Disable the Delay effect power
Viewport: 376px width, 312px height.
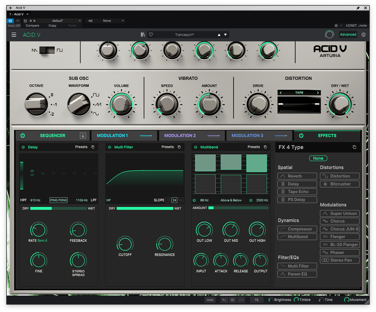tap(23, 147)
